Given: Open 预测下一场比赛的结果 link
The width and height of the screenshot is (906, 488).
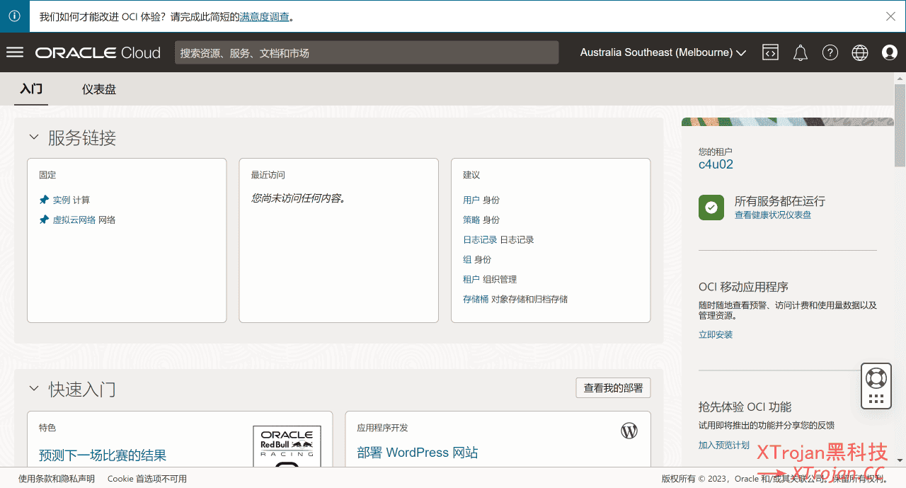Looking at the screenshot, I should point(103,455).
